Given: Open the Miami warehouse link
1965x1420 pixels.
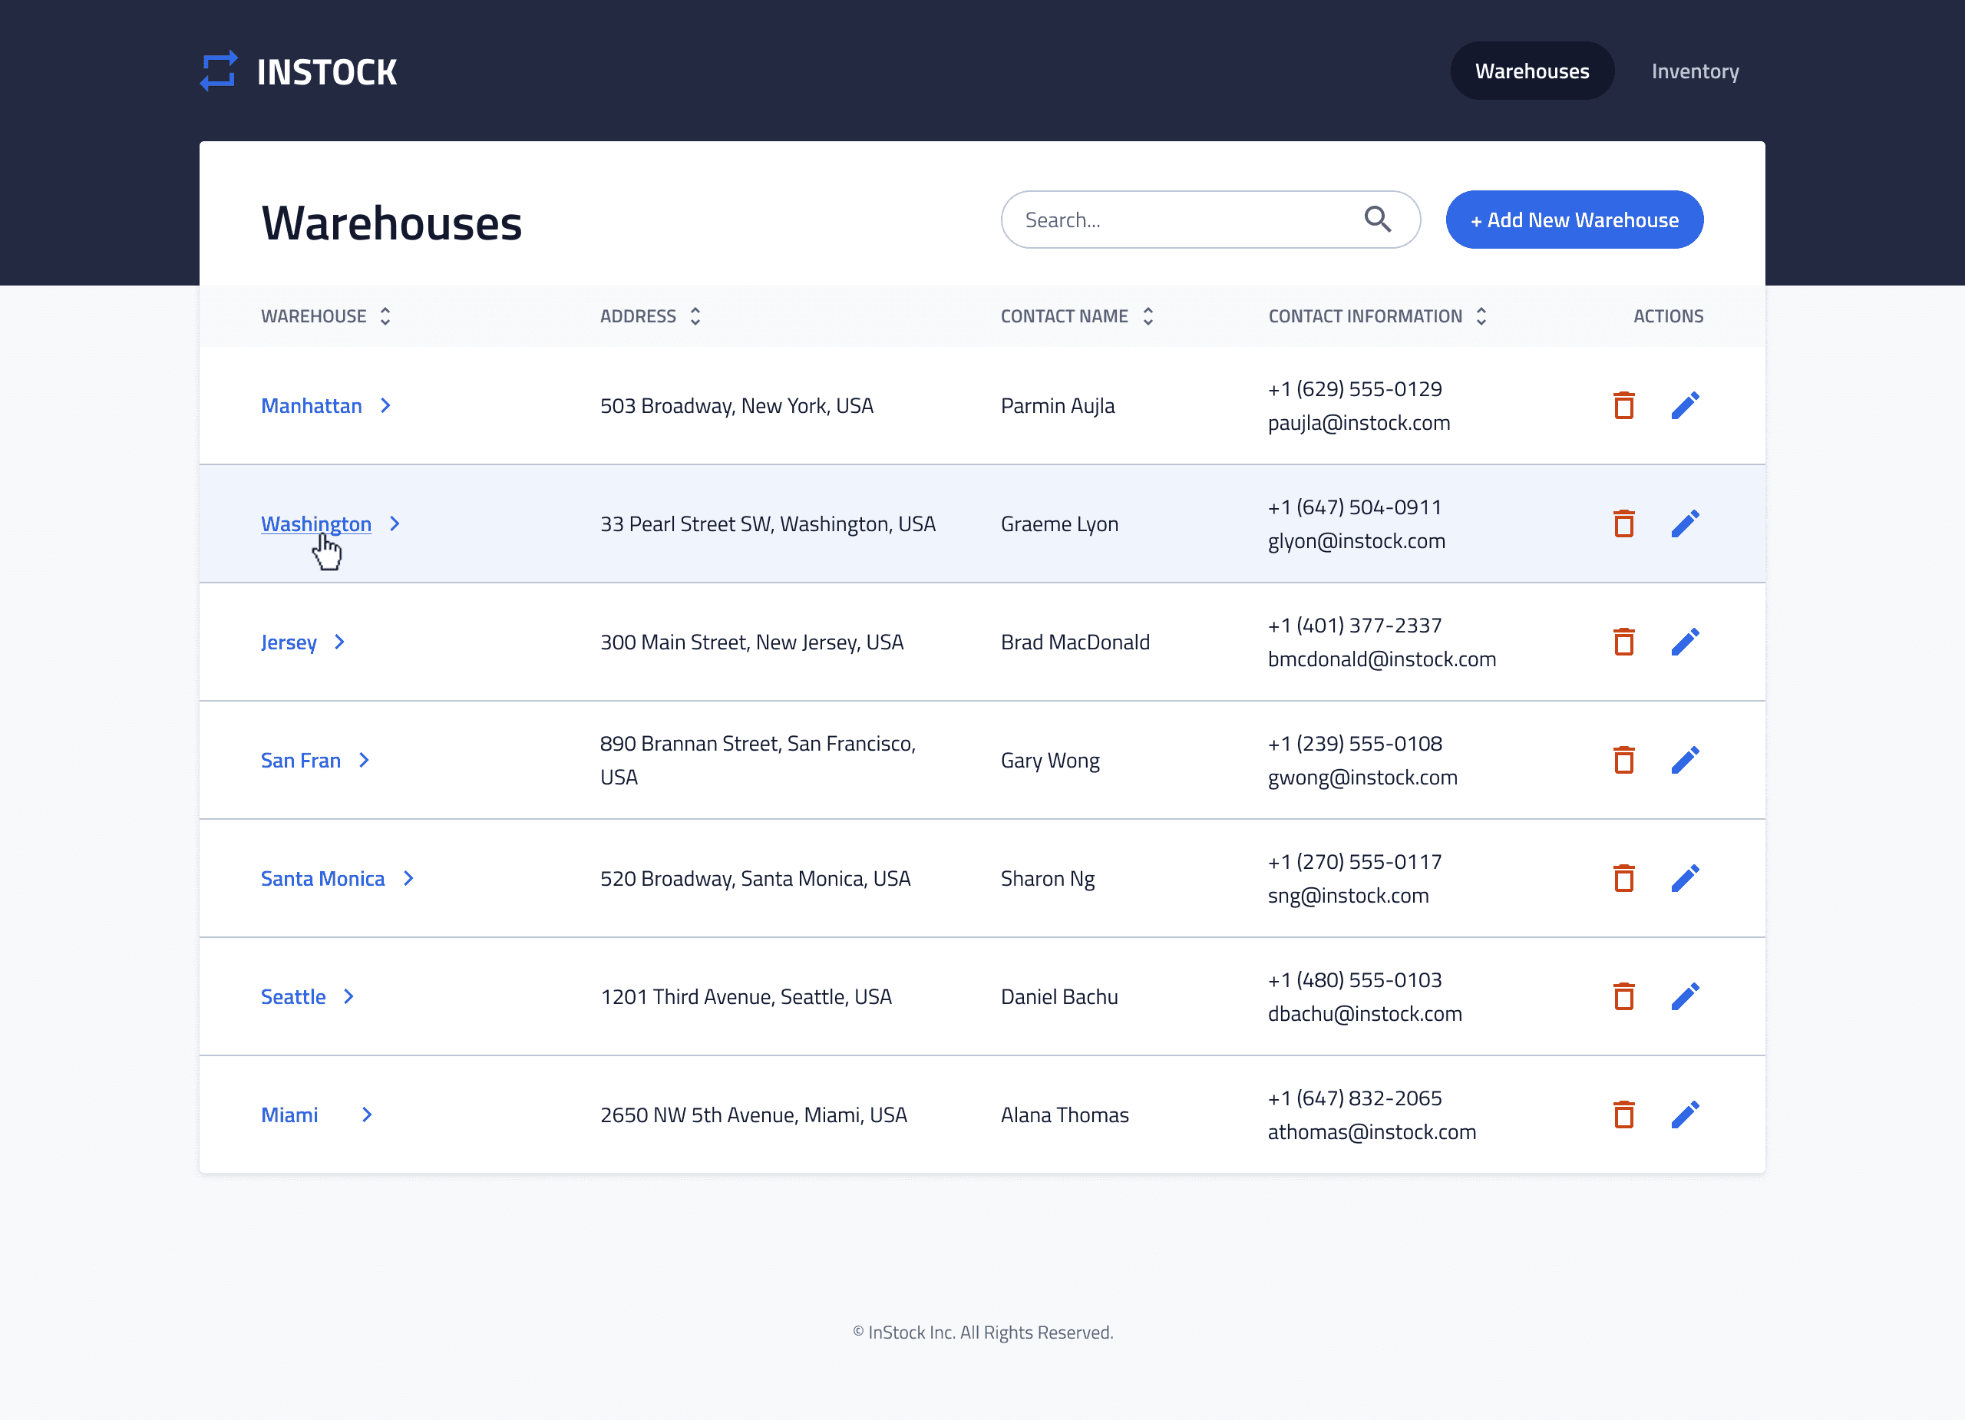Looking at the screenshot, I should click(x=289, y=1115).
